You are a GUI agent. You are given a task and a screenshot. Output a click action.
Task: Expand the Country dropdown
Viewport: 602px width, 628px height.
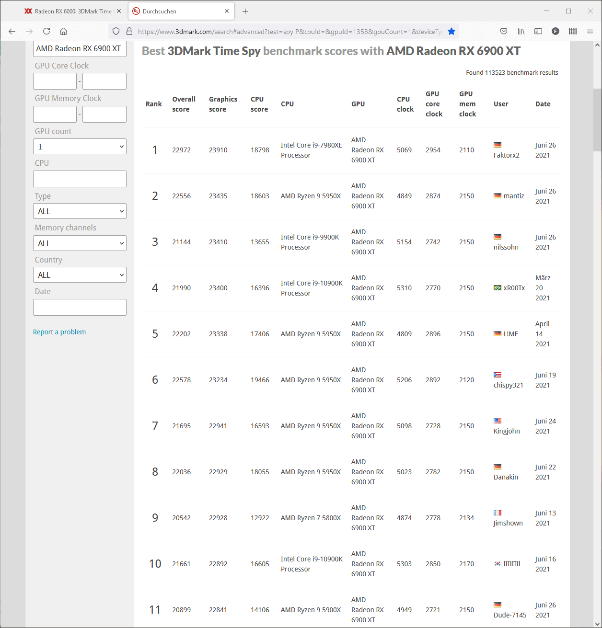tap(80, 275)
